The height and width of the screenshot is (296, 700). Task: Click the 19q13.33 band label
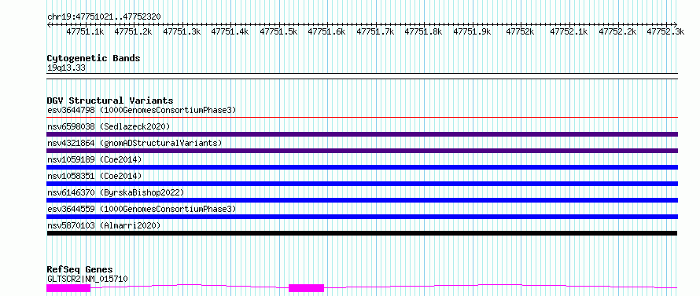coord(66,68)
